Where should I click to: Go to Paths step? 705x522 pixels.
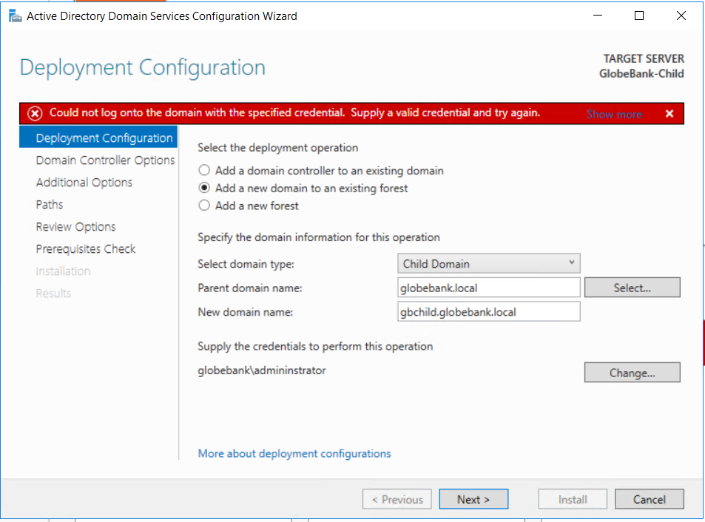(x=50, y=204)
